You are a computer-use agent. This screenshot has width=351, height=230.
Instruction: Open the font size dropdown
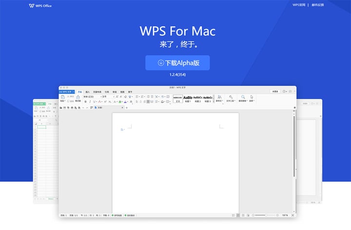point(108,97)
